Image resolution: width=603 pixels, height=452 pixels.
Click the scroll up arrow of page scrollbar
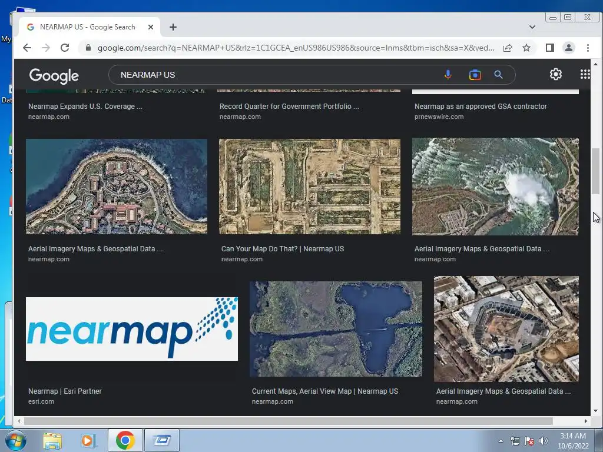pyautogui.click(x=596, y=64)
